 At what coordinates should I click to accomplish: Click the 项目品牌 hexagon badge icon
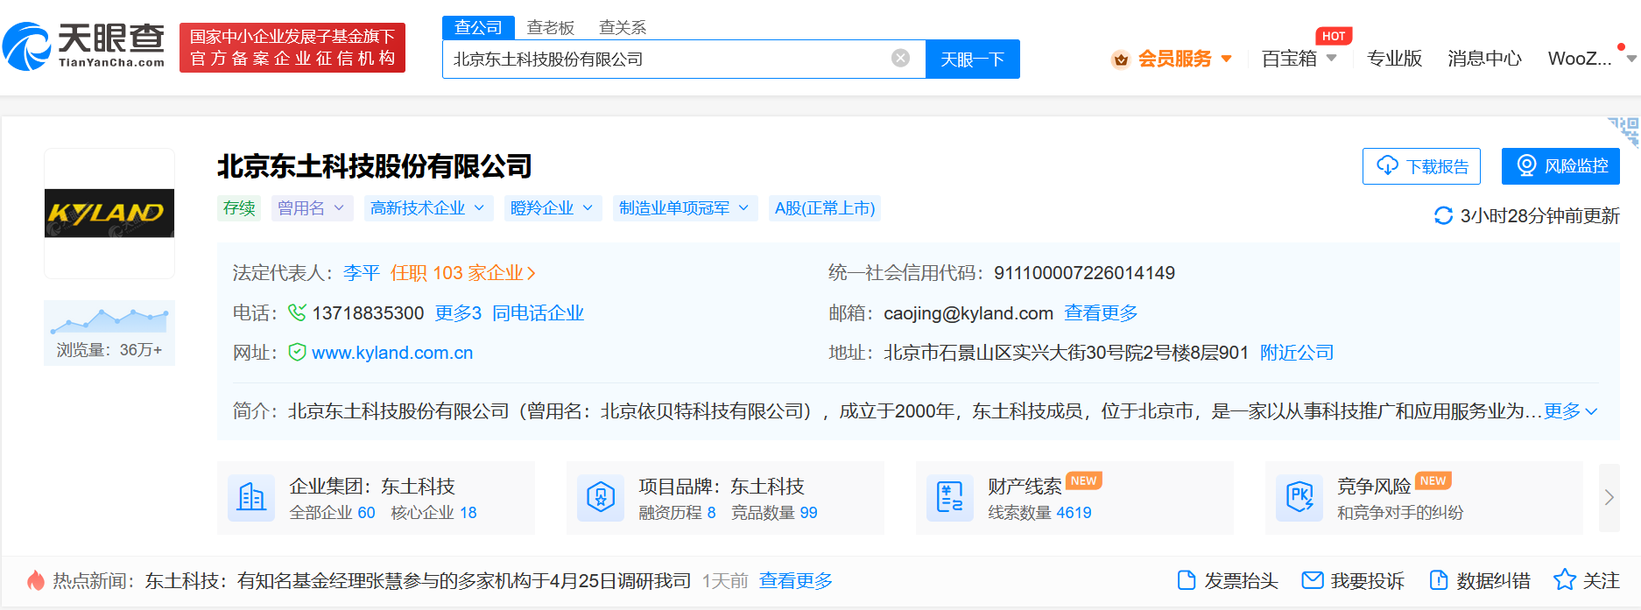pos(601,497)
